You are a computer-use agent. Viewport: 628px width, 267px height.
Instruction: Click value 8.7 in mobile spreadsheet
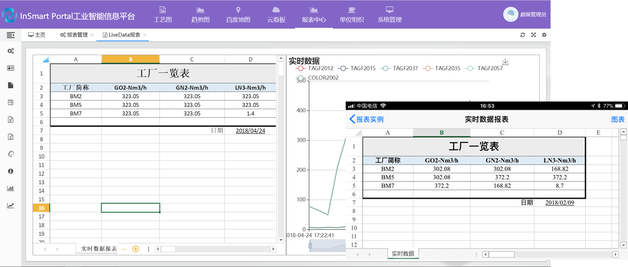tap(559, 186)
